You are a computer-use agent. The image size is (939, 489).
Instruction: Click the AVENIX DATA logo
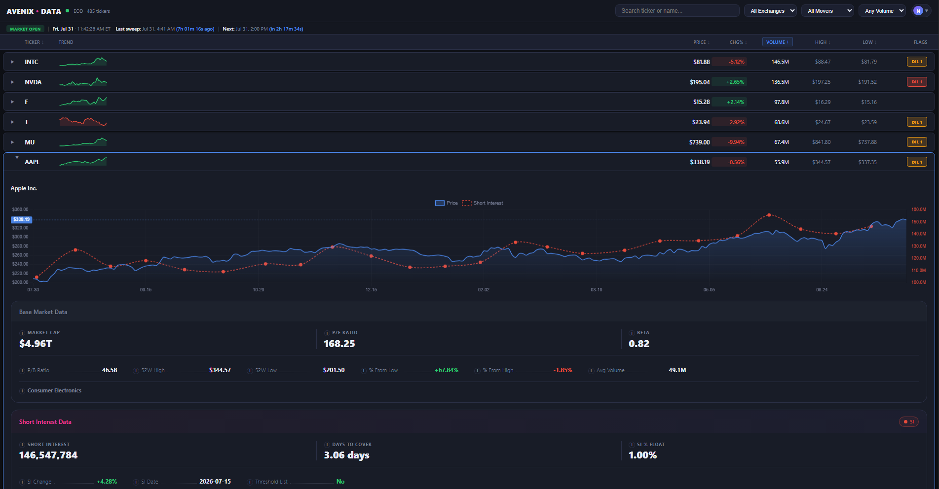[x=34, y=11]
